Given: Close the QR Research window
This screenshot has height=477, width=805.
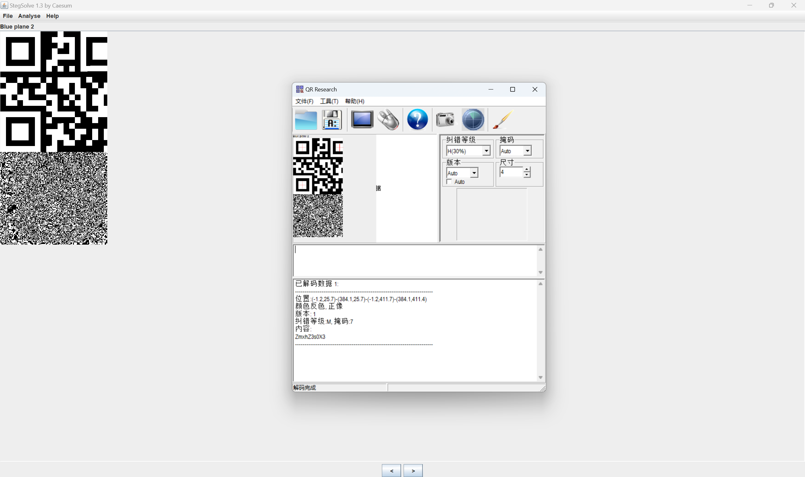Looking at the screenshot, I should (x=534, y=89).
